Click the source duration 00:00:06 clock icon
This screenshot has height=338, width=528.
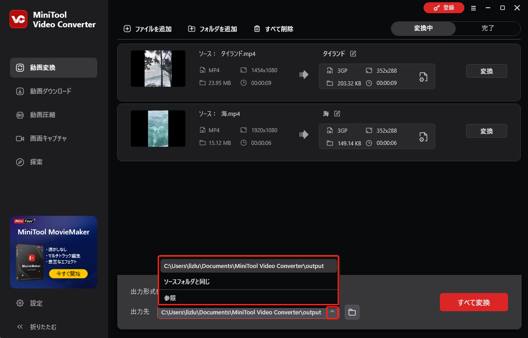point(244,143)
